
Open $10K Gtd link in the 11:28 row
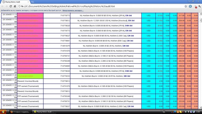(129, 71)
